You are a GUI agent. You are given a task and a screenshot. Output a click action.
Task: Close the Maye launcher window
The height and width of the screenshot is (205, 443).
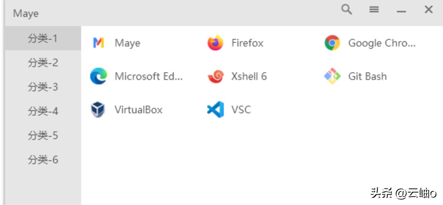coord(428,10)
